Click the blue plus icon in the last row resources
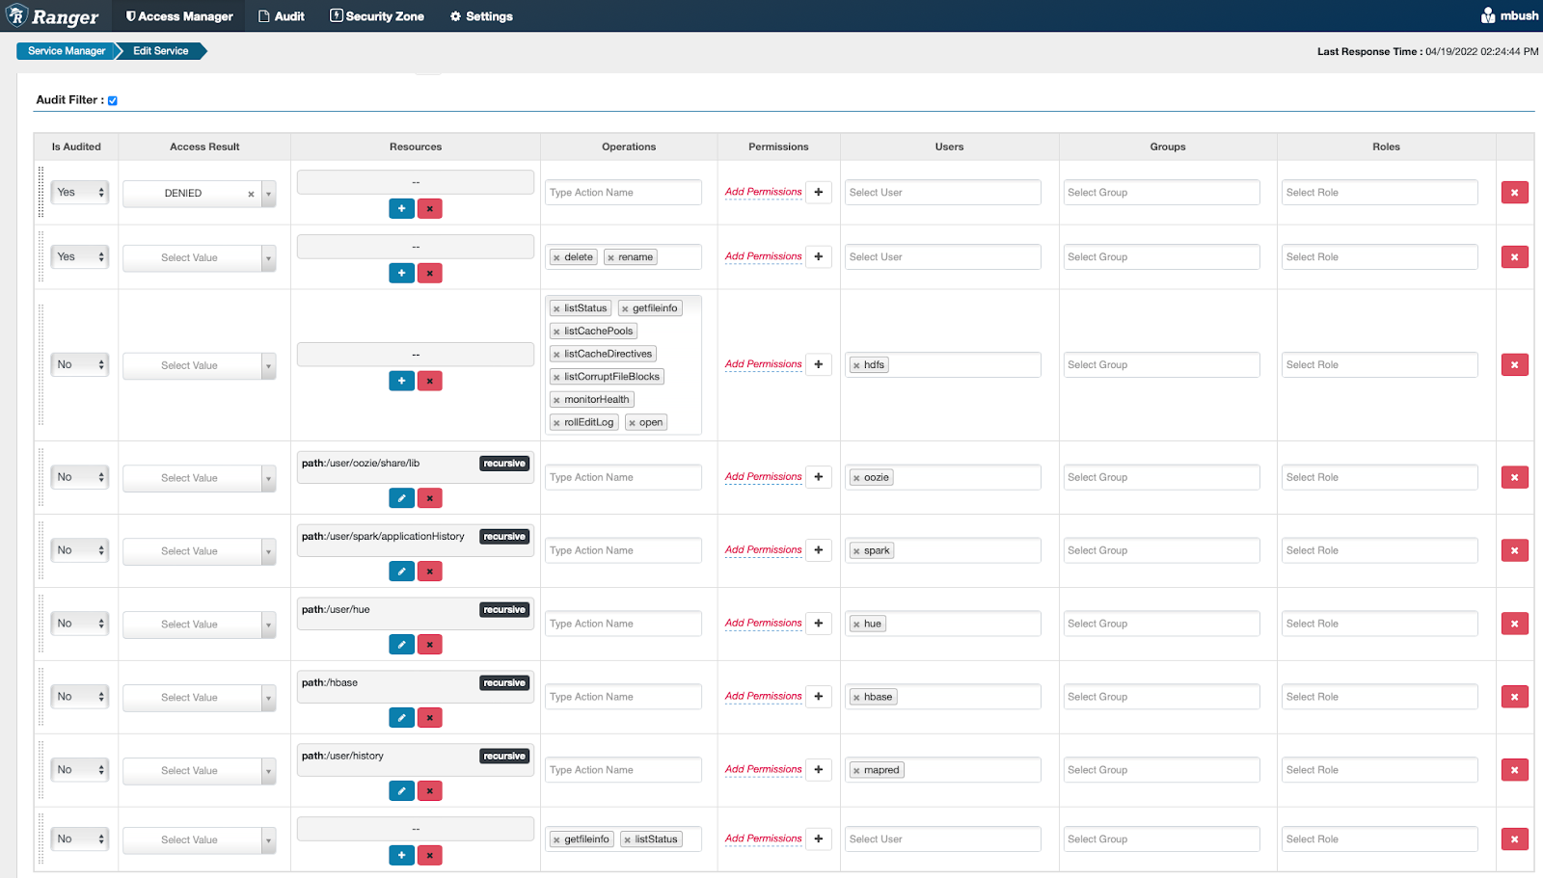 pos(401,855)
